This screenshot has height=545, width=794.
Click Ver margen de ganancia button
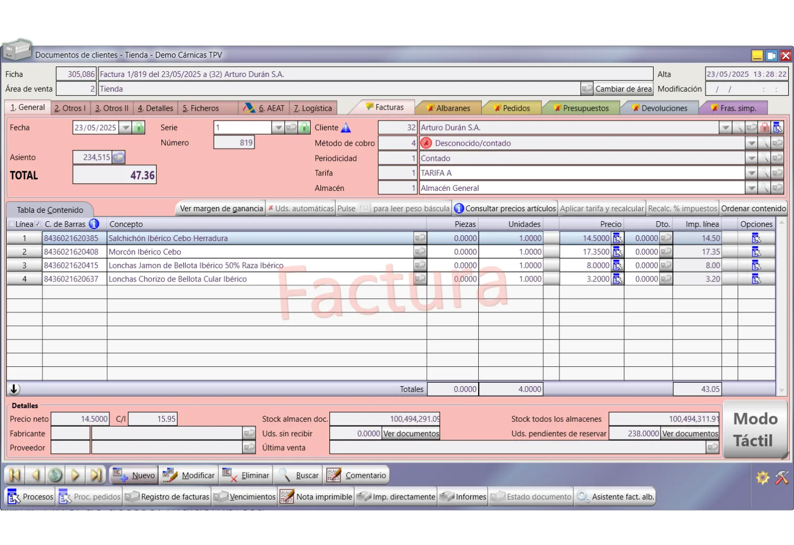(221, 209)
